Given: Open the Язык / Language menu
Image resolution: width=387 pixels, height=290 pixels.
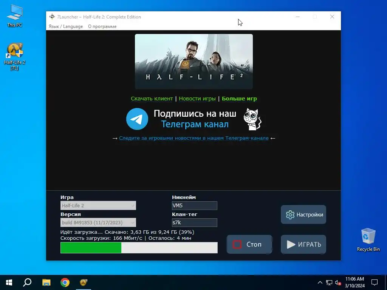Looking at the screenshot, I should 66,26.
